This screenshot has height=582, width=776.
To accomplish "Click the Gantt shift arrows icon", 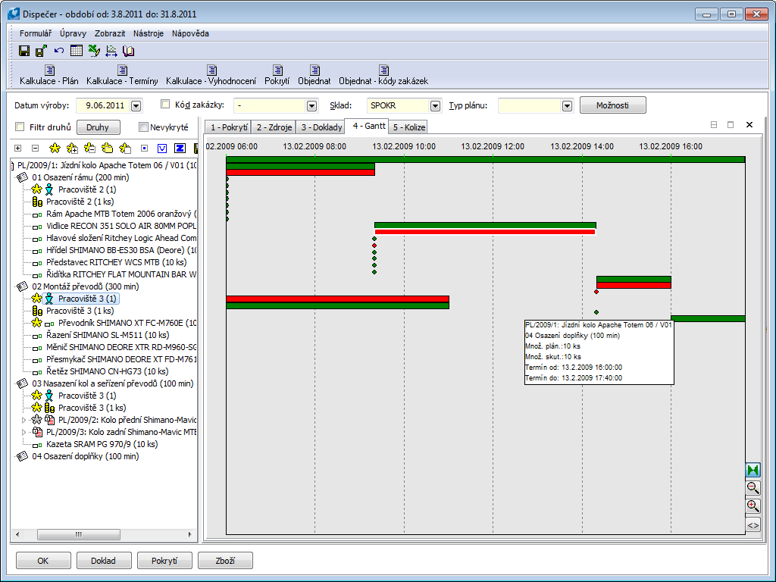I will click(x=111, y=51).
